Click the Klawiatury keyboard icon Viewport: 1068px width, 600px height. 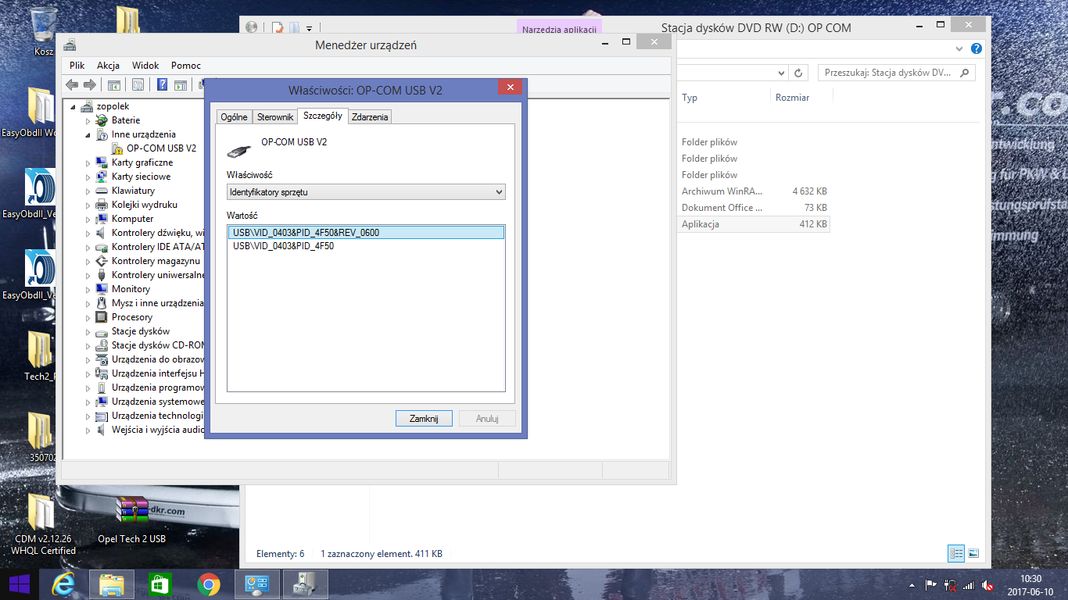[102, 191]
